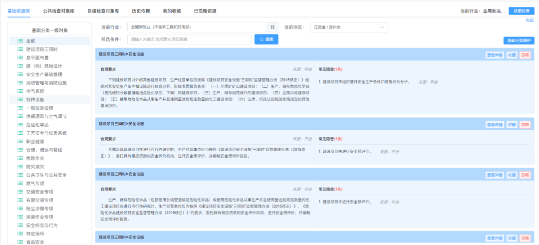Click 查看详情 on 生产、储存危险化学品 card
Screen dimensions: 539x245
495,175
